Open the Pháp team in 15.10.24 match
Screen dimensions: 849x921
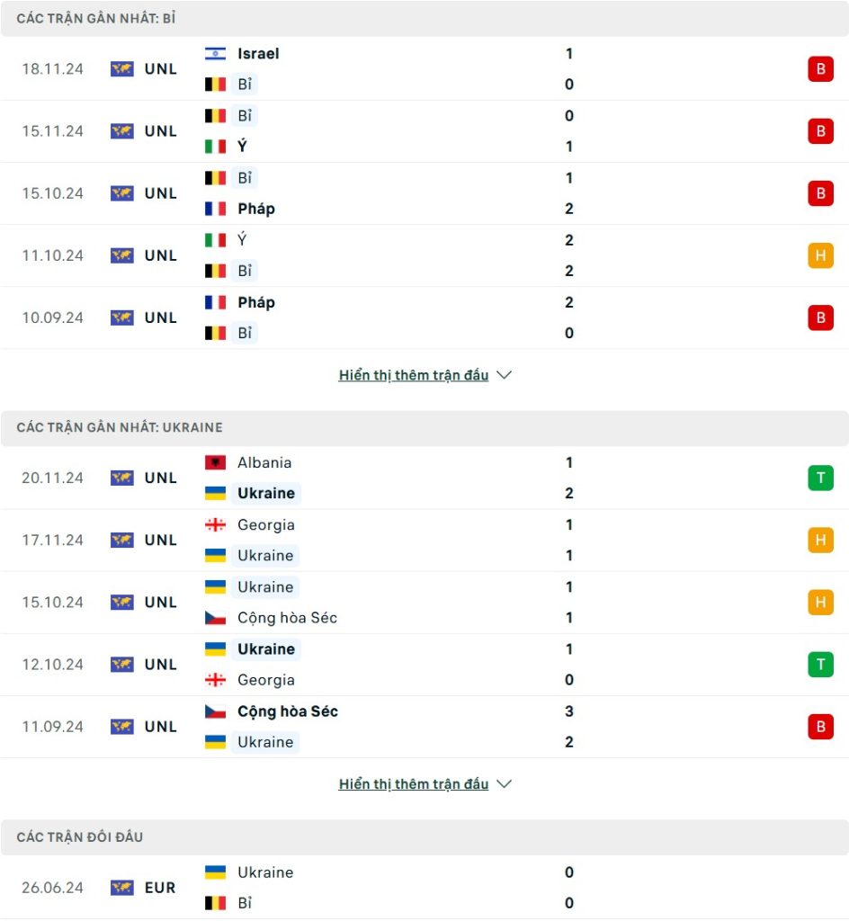[x=256, y=209]
